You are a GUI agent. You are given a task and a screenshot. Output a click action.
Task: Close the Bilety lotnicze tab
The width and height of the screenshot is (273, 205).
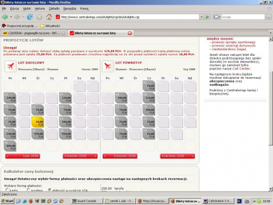pos(129,33)
